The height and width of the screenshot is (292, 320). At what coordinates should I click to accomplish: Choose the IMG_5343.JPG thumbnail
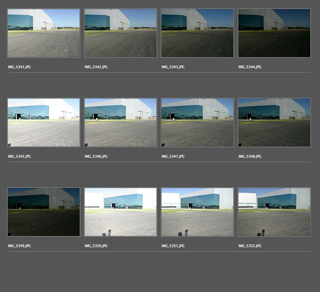click(197, 33)
